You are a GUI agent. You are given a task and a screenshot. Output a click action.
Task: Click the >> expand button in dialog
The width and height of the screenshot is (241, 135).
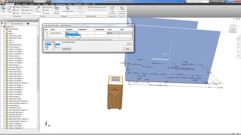[x=129, y=44]
